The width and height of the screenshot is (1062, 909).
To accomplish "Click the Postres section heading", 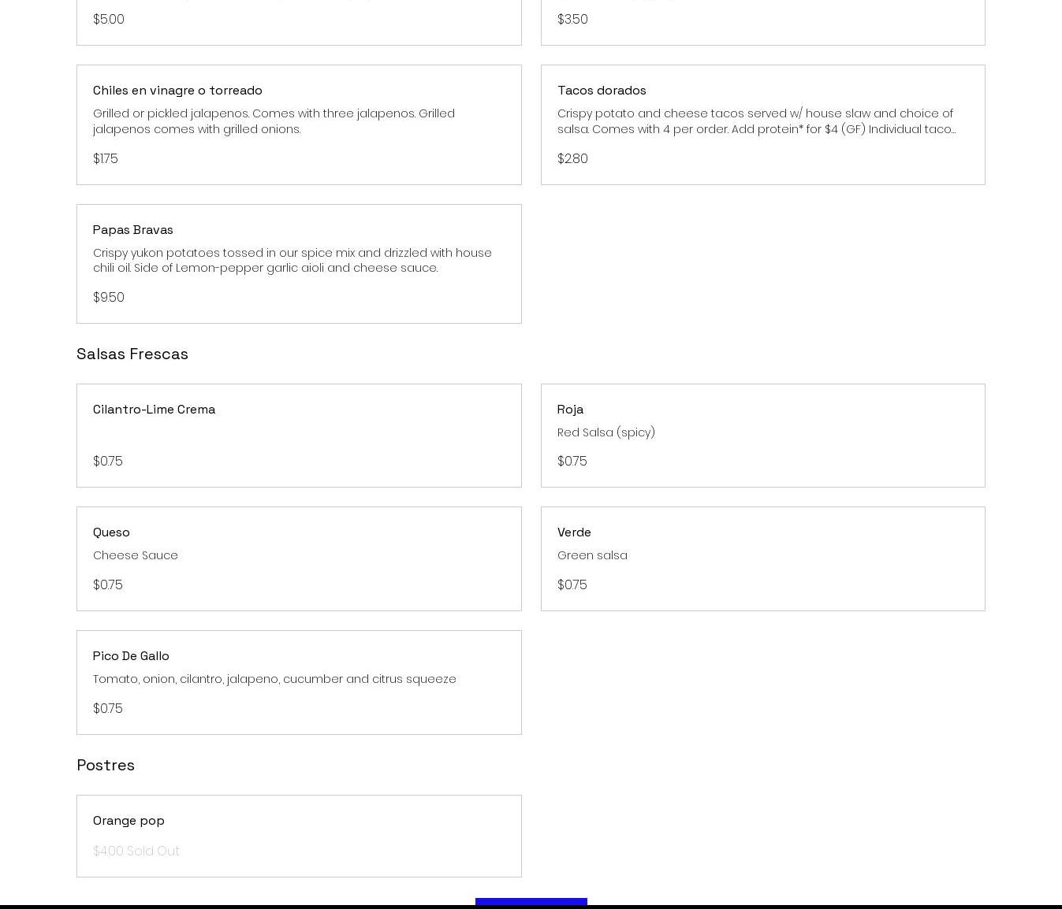I will 106,765.
